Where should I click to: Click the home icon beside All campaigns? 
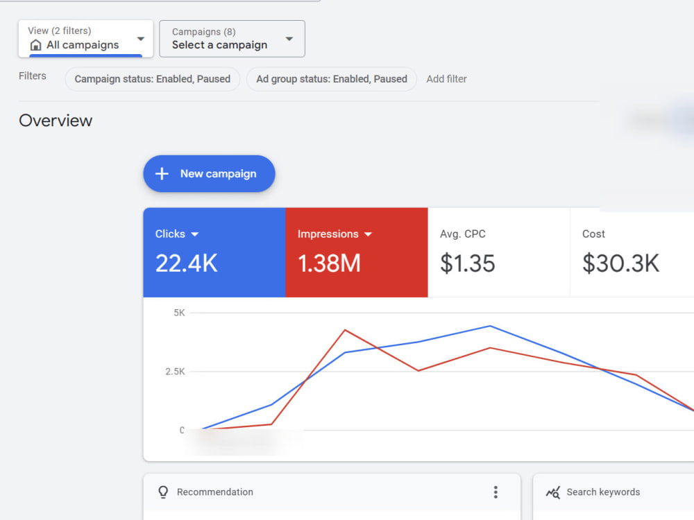tap(36, 45)
